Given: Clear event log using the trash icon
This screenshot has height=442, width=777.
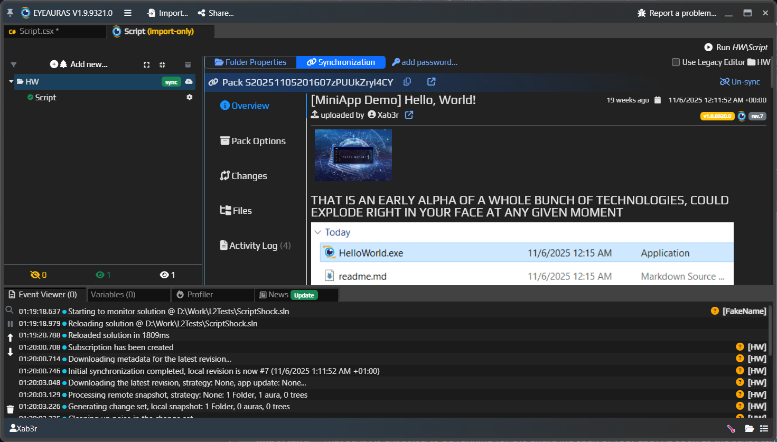Looking at the screenshot, I should tap(10, 409).
